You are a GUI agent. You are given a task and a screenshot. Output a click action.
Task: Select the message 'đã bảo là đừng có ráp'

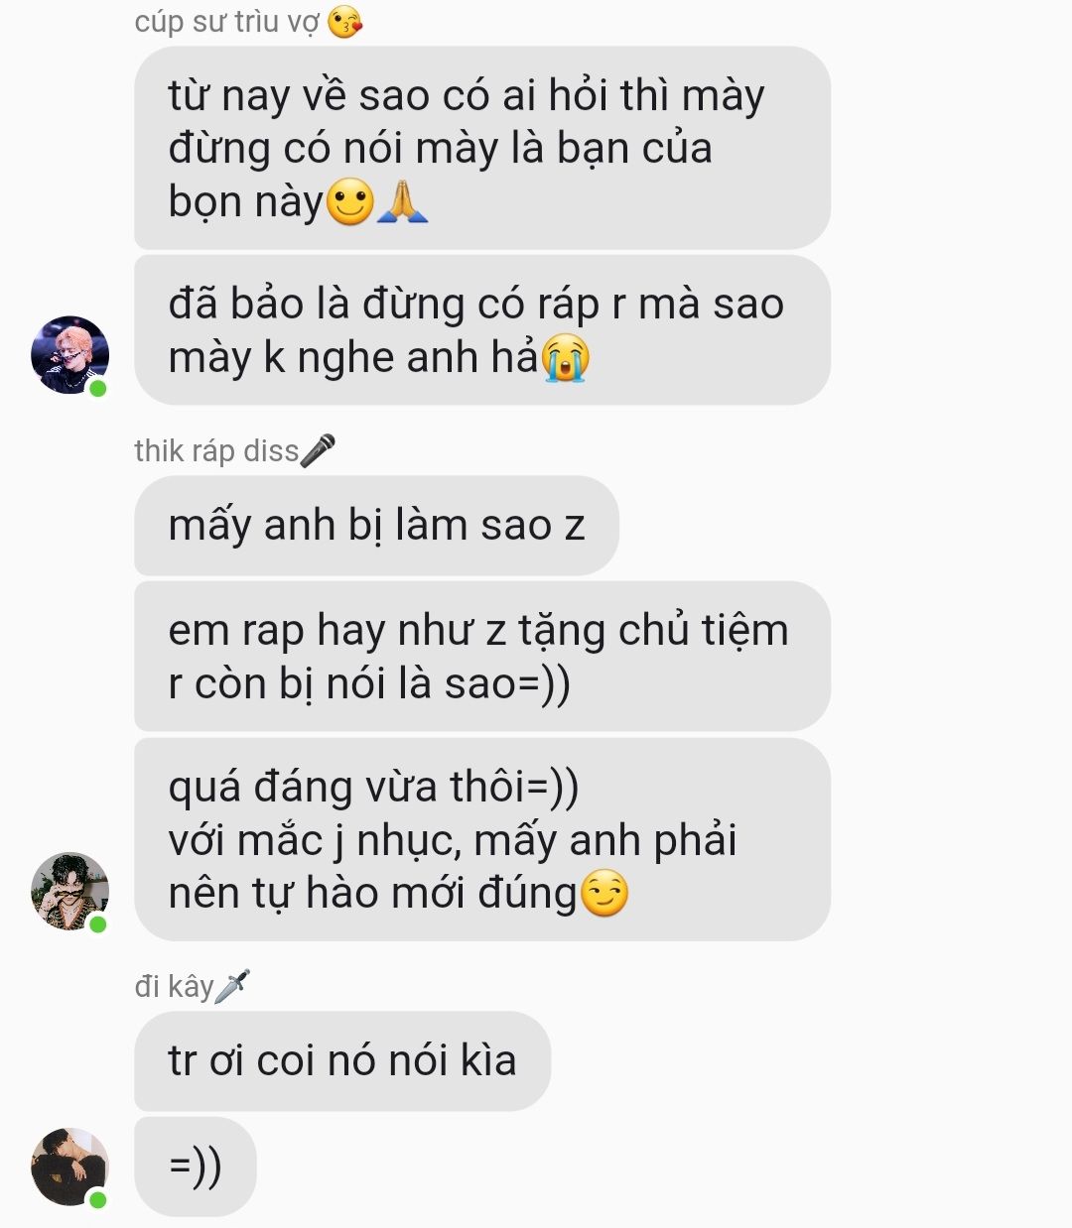coord(482,330)
